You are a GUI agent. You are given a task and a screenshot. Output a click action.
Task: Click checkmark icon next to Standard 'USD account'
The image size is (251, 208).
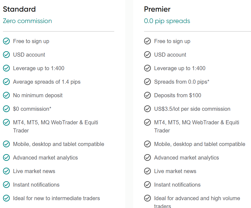click(6, 55)
